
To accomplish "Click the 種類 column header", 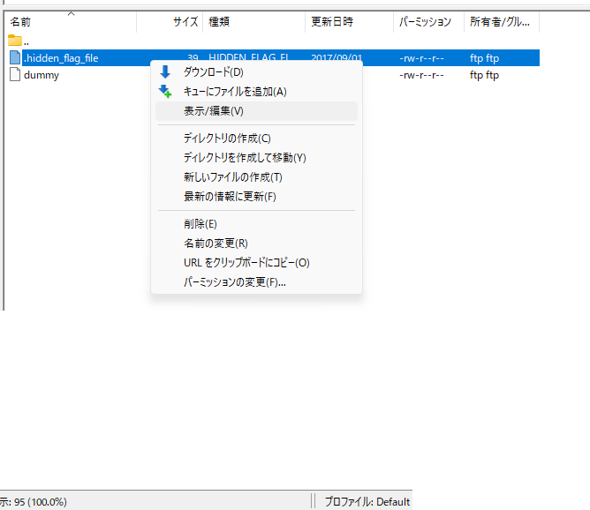I will (217, 21).
